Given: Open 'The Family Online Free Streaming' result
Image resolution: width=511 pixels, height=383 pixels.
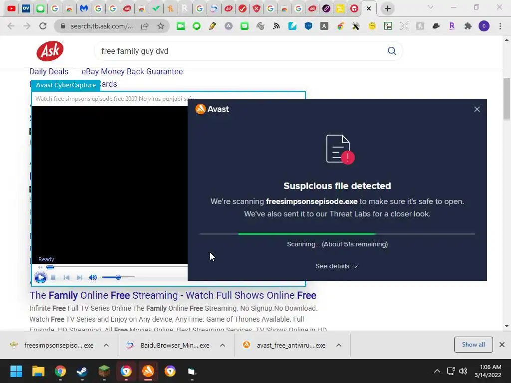Looking at the screenshot, I should 173,295.
